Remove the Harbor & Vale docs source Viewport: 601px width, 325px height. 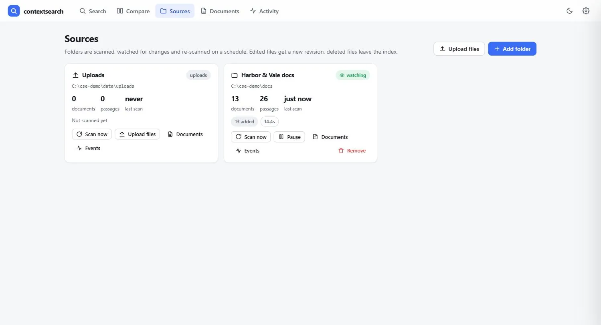[x=352, y=151]
